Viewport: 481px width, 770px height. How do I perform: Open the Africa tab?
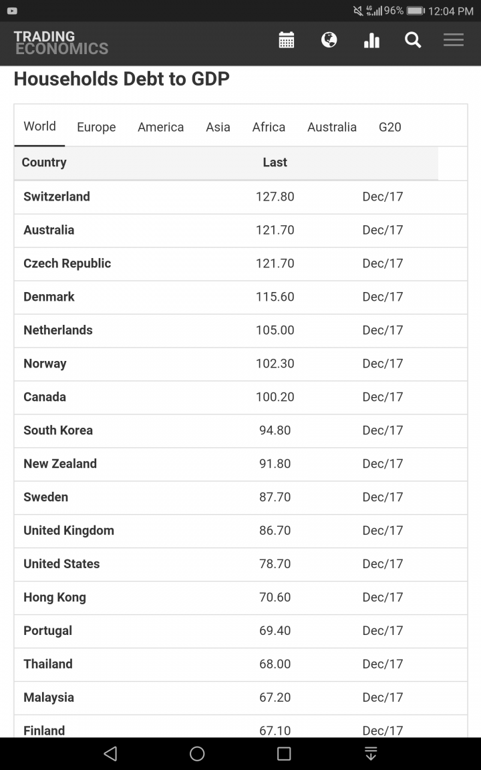click(x=269, y=127)
